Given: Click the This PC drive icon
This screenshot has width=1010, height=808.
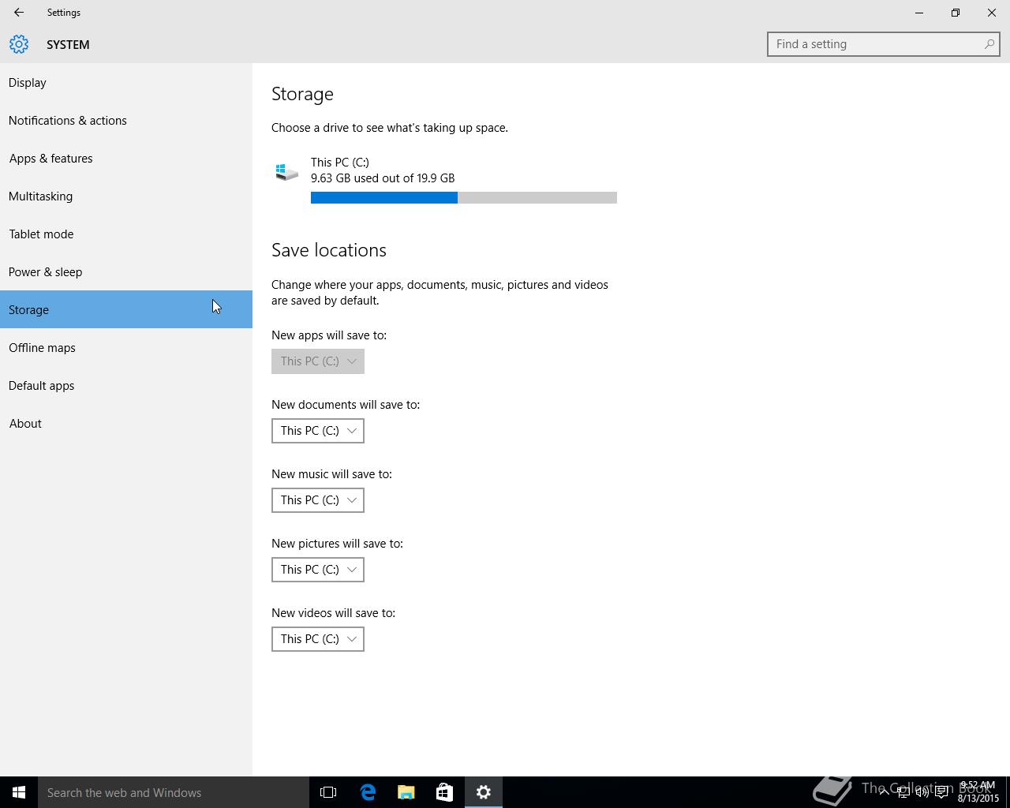Looking at the screenshot, I should pos(286,171).
